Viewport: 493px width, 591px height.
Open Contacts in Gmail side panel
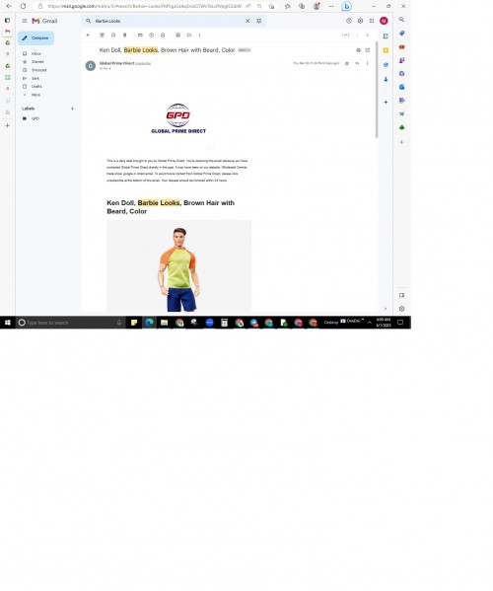pos(386,79)
